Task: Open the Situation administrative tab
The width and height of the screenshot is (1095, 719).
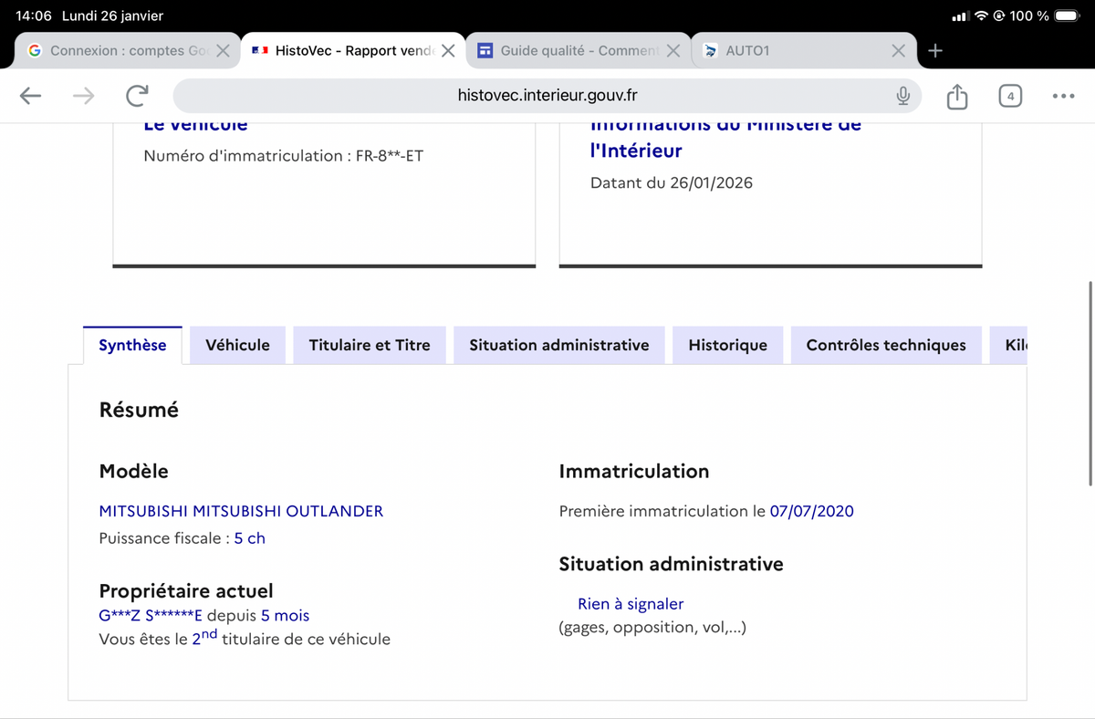Action: [x=559, y=345]
